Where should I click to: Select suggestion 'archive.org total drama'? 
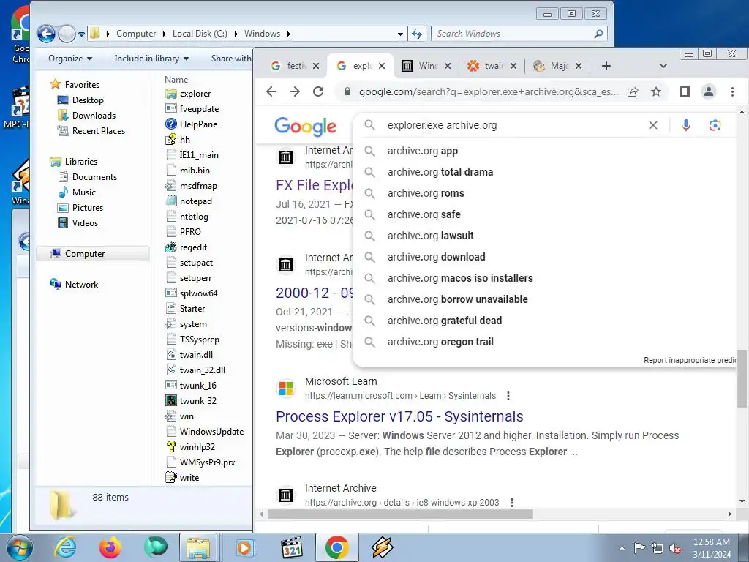440,172
